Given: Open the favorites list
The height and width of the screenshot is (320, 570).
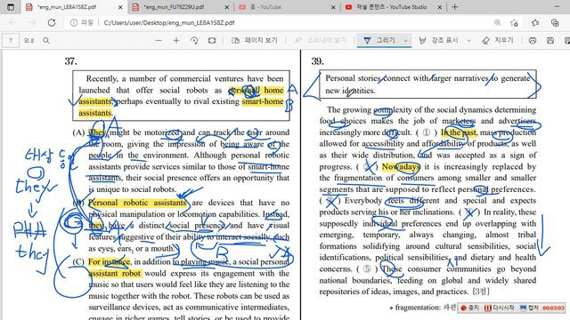Looking at the screenshot, I should coord(535,22).
